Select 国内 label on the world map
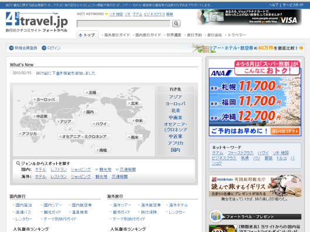Screen dimensions: 310x232 tap(89, 112)
